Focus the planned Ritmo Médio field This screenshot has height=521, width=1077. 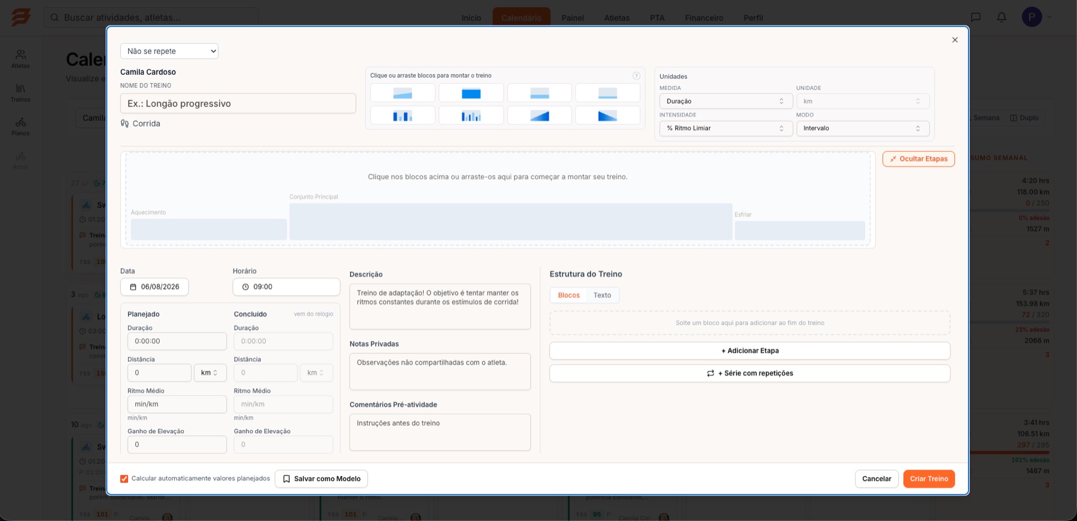point(177,404)
